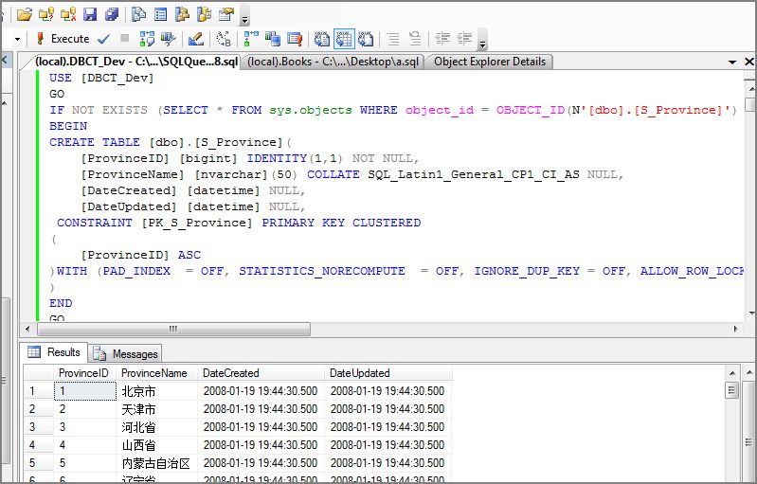Image resolution: width=757 pixels, height=484 pixels.
Task: Switch to the (local).Books a.sql tab
Action: click(x=333, y=62)
